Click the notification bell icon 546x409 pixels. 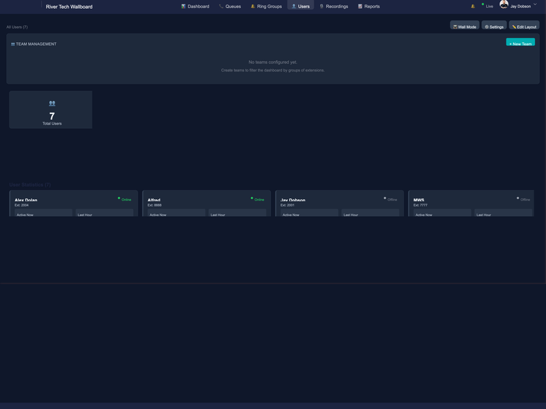473,6
